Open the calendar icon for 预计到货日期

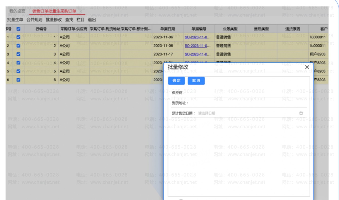pos(301,113)
